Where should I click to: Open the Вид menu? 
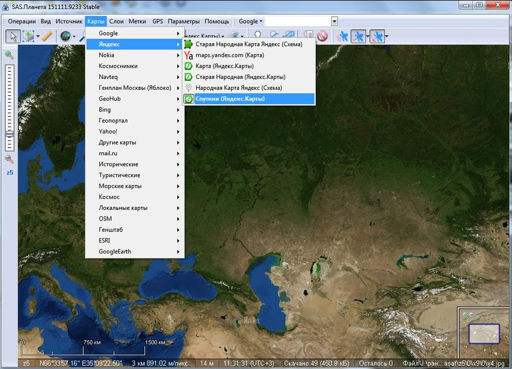[46, 21]
